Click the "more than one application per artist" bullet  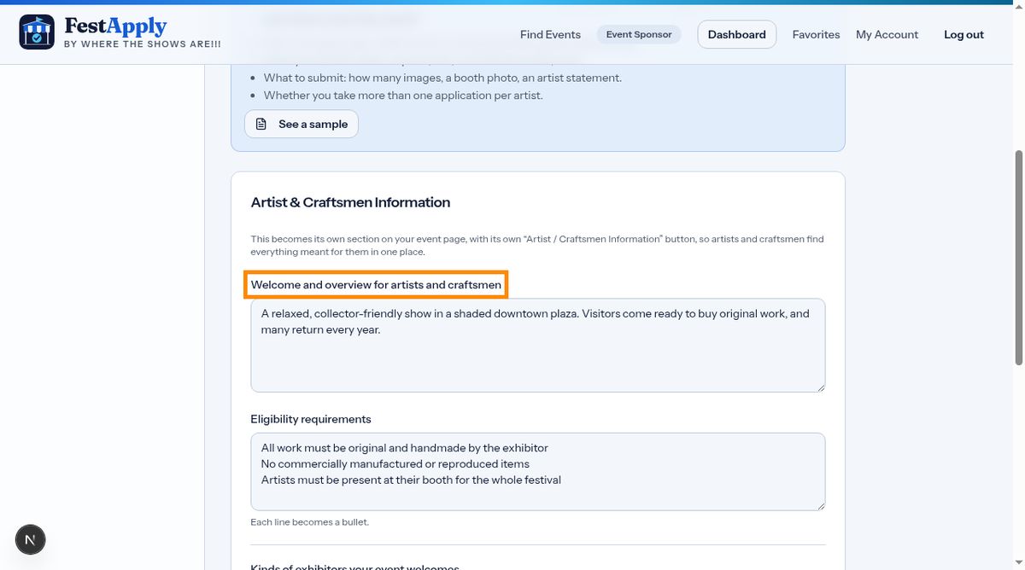(403, 96)
